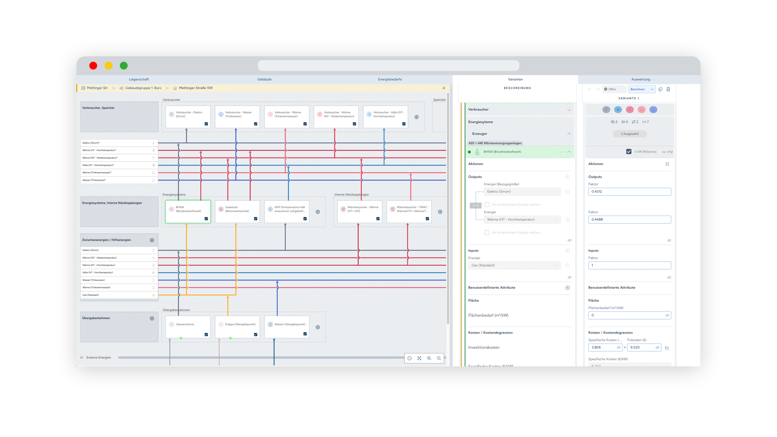Toggle the Erdgas (Übergabepunkt) node checkbox
Viewport: 777px width, 437px height.
coord(256,334)
